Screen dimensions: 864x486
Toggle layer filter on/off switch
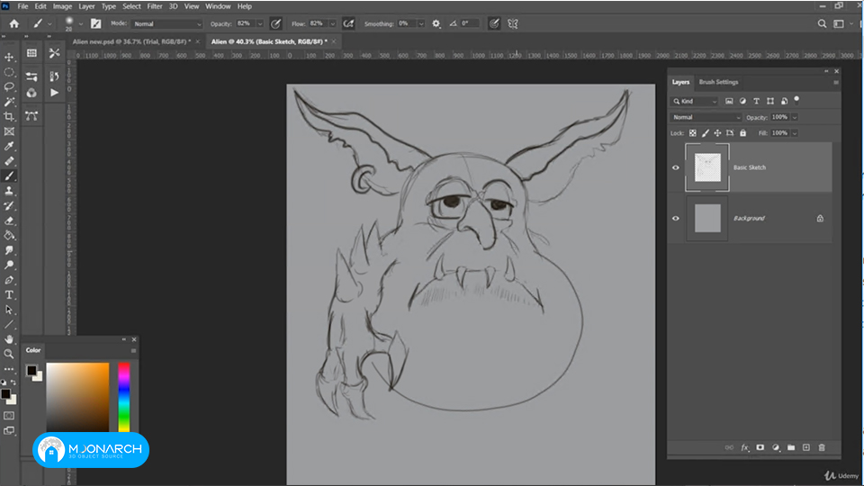coord(796,100)
